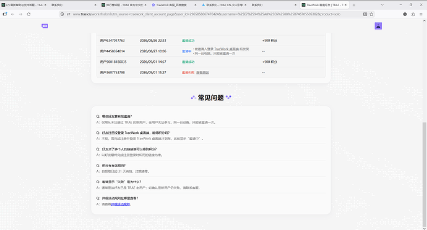The image size is (427, 230).
Task: Click the note 同一台电脑，只能被邀请一次
Action: pyautogui.click(x=215, y=54)
